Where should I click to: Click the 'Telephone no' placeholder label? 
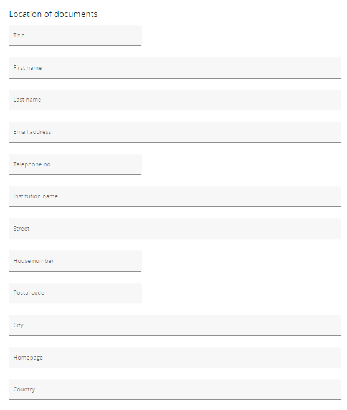32,164
